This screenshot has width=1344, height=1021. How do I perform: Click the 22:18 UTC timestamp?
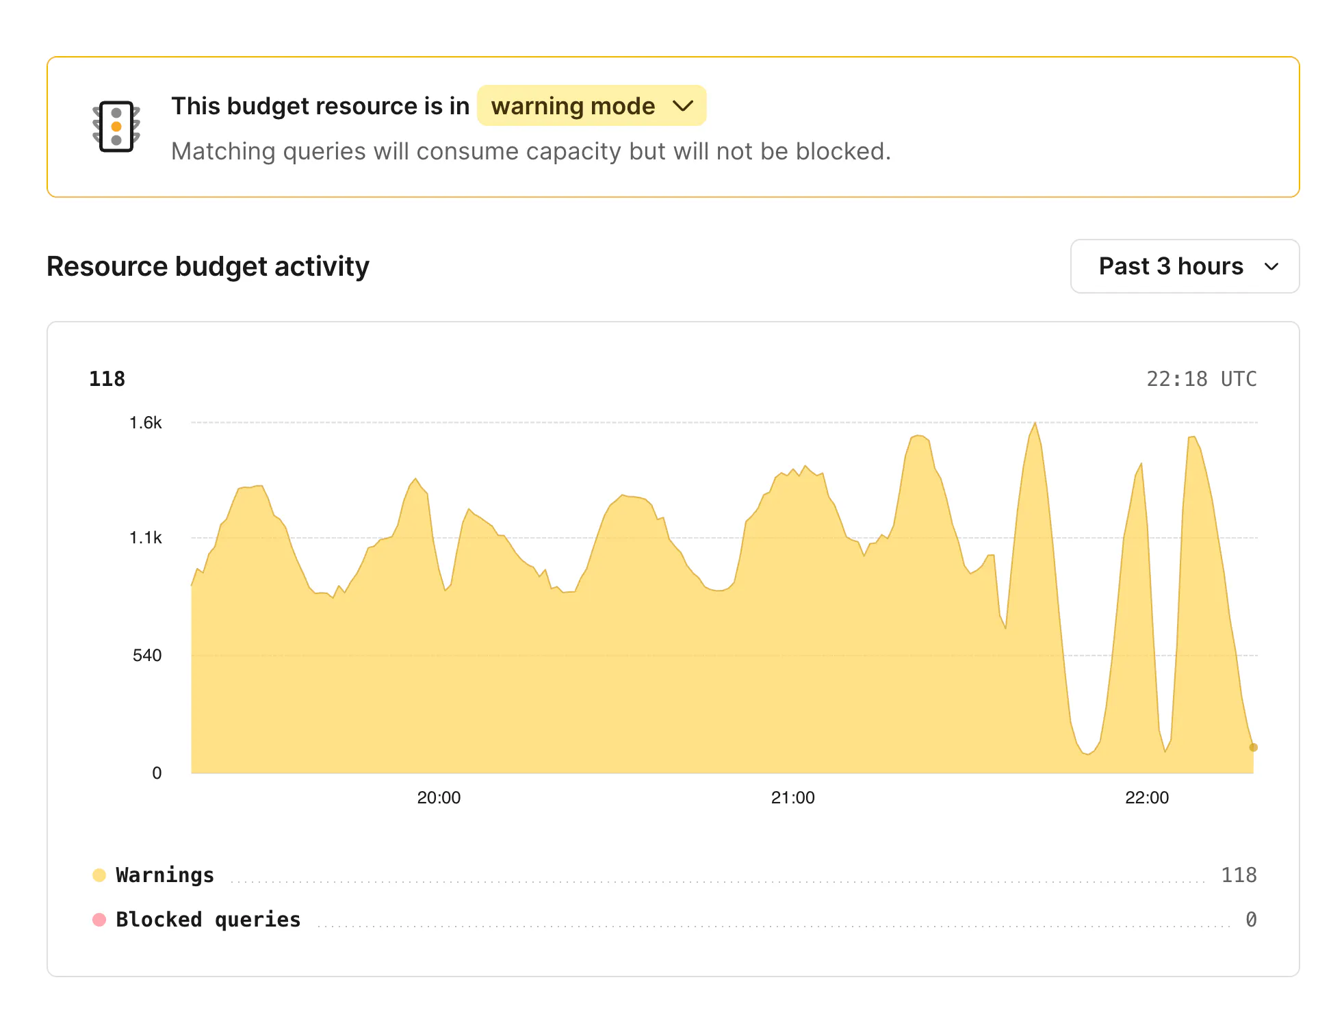pyautogui.click(x=1201, y=378)
